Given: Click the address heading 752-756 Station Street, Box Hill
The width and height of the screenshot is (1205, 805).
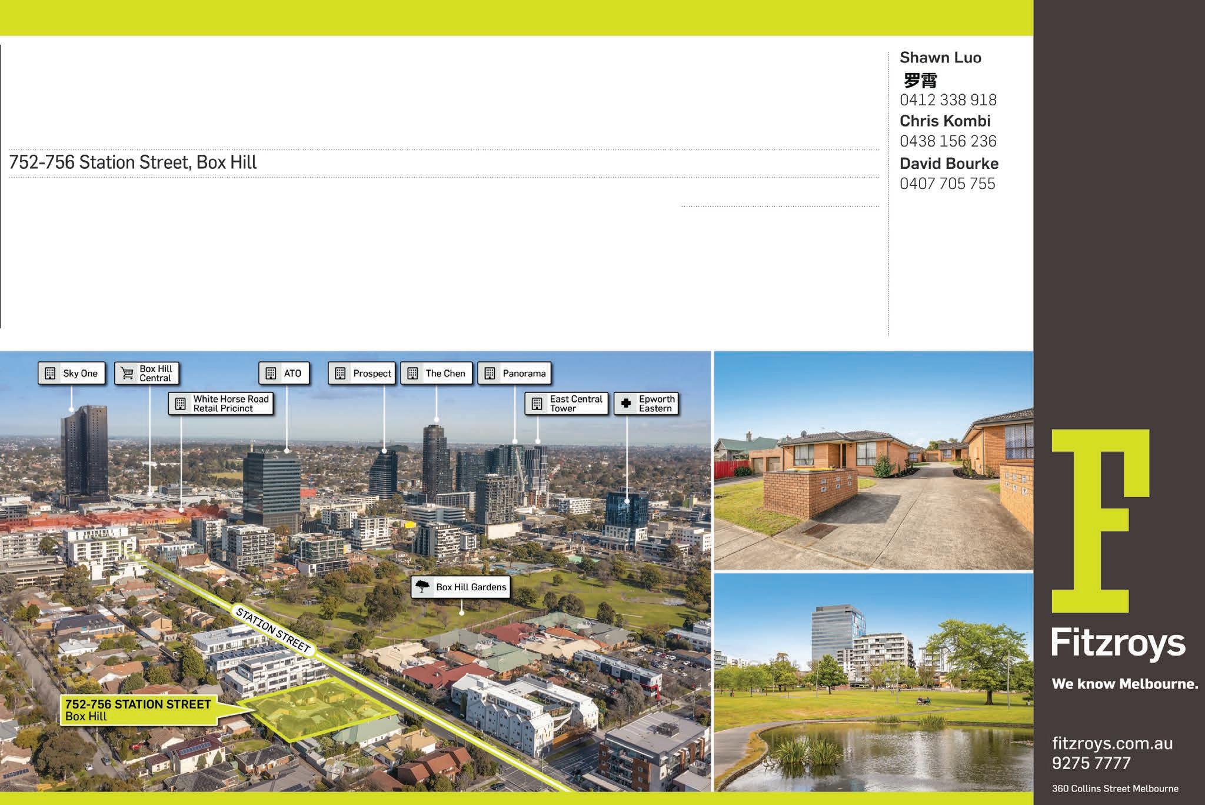Looking at the screenshot, I should point(133,162).
